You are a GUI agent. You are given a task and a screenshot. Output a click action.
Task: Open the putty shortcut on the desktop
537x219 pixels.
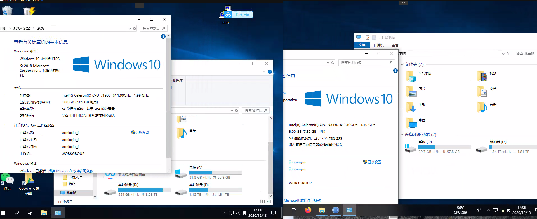point(225,15)
